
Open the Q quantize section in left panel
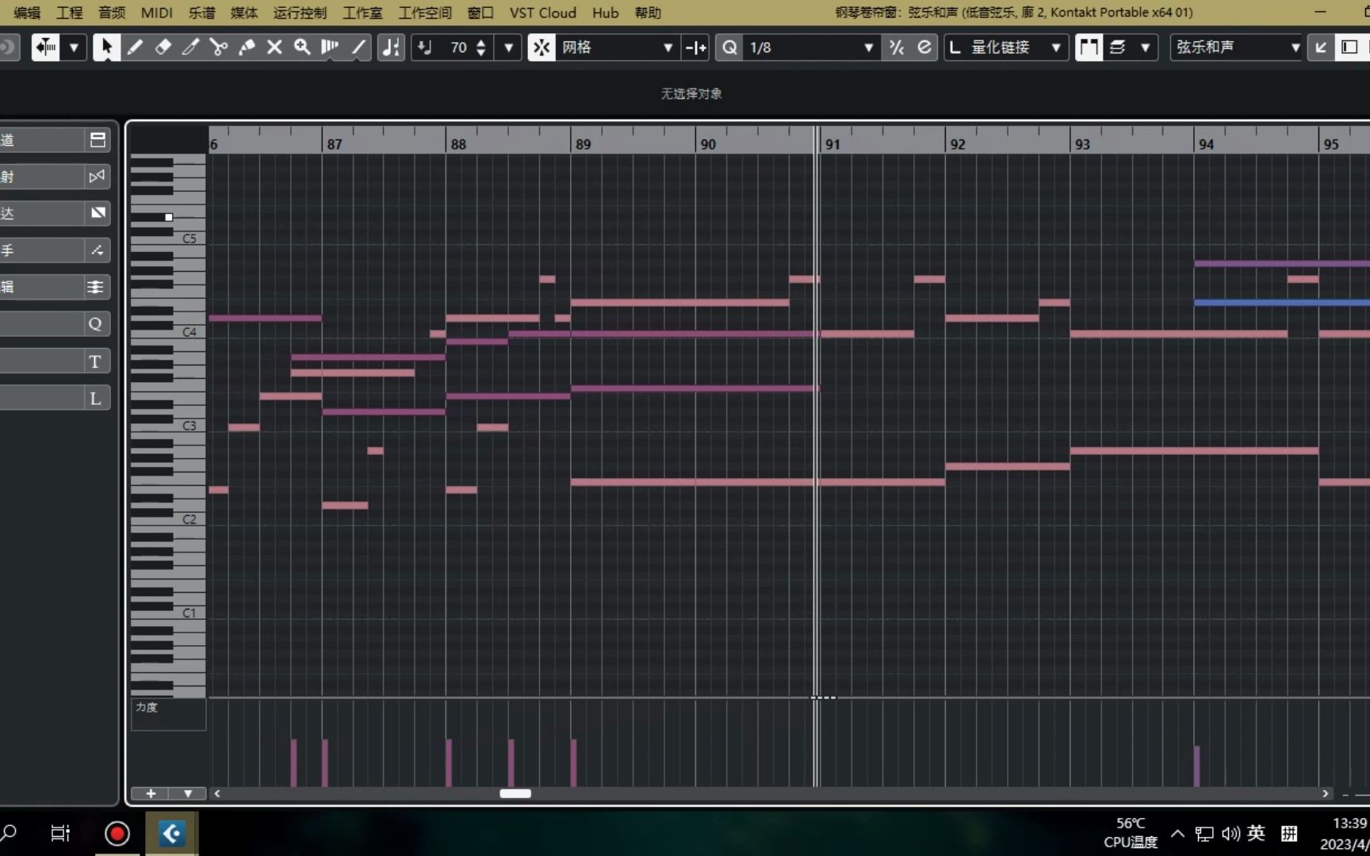(x=95, y=324)
